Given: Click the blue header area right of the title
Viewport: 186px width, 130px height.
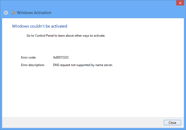Looking at the screenshot, I should click(117, 13).
